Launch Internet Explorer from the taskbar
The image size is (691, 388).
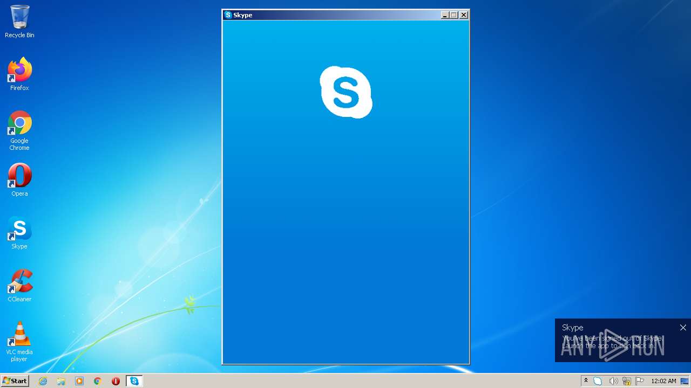coord(43,381)
